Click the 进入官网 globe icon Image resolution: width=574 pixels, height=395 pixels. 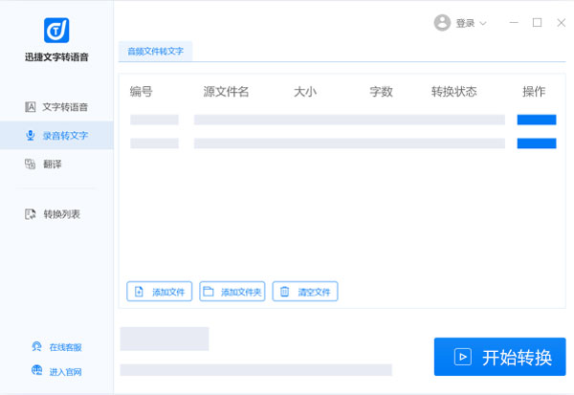[x=36, y=371]
